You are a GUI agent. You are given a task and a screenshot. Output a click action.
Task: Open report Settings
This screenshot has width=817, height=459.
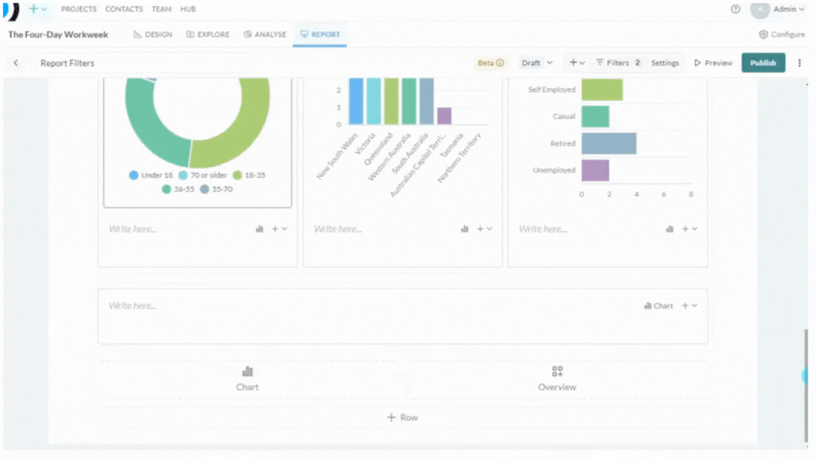coord(665,63)
